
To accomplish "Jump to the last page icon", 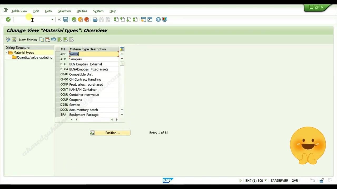I will coord(135,19).
